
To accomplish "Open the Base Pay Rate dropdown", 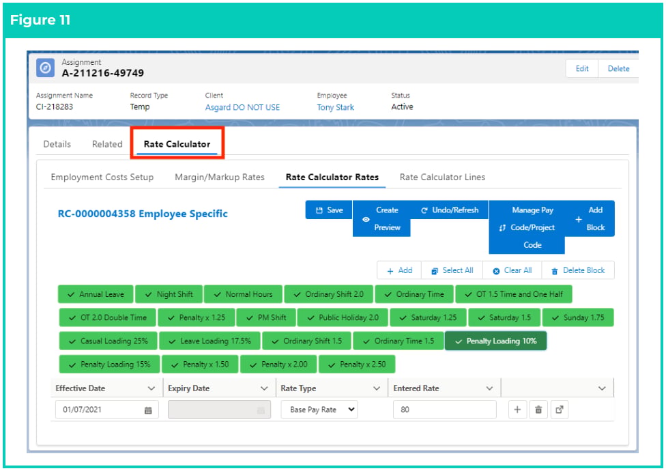I will (319, 410).
